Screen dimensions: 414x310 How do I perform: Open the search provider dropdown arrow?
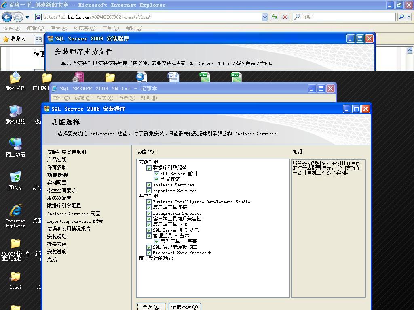pos(409,17)
